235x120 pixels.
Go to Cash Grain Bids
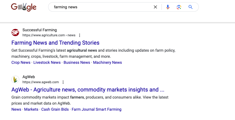(x=55, y=109)
